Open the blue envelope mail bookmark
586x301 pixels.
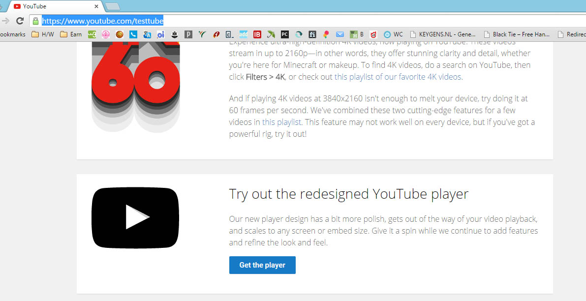(x=339, y=34)
